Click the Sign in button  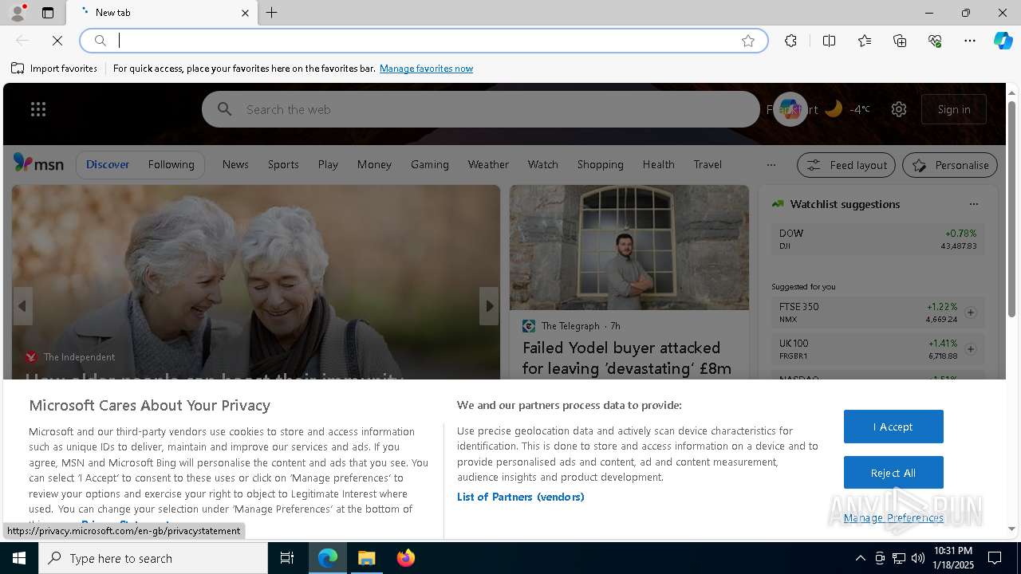coord(954,109)
